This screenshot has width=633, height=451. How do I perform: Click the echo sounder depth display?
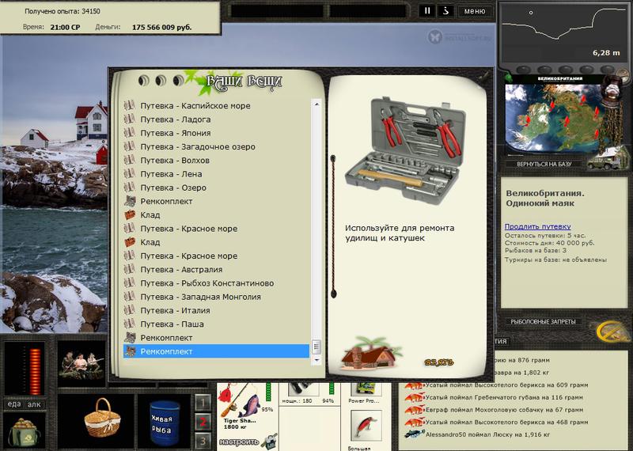(x=563, y=35)
